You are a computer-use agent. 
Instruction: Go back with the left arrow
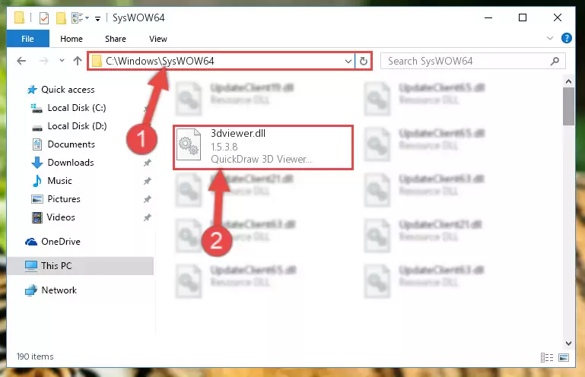(21, 61)
